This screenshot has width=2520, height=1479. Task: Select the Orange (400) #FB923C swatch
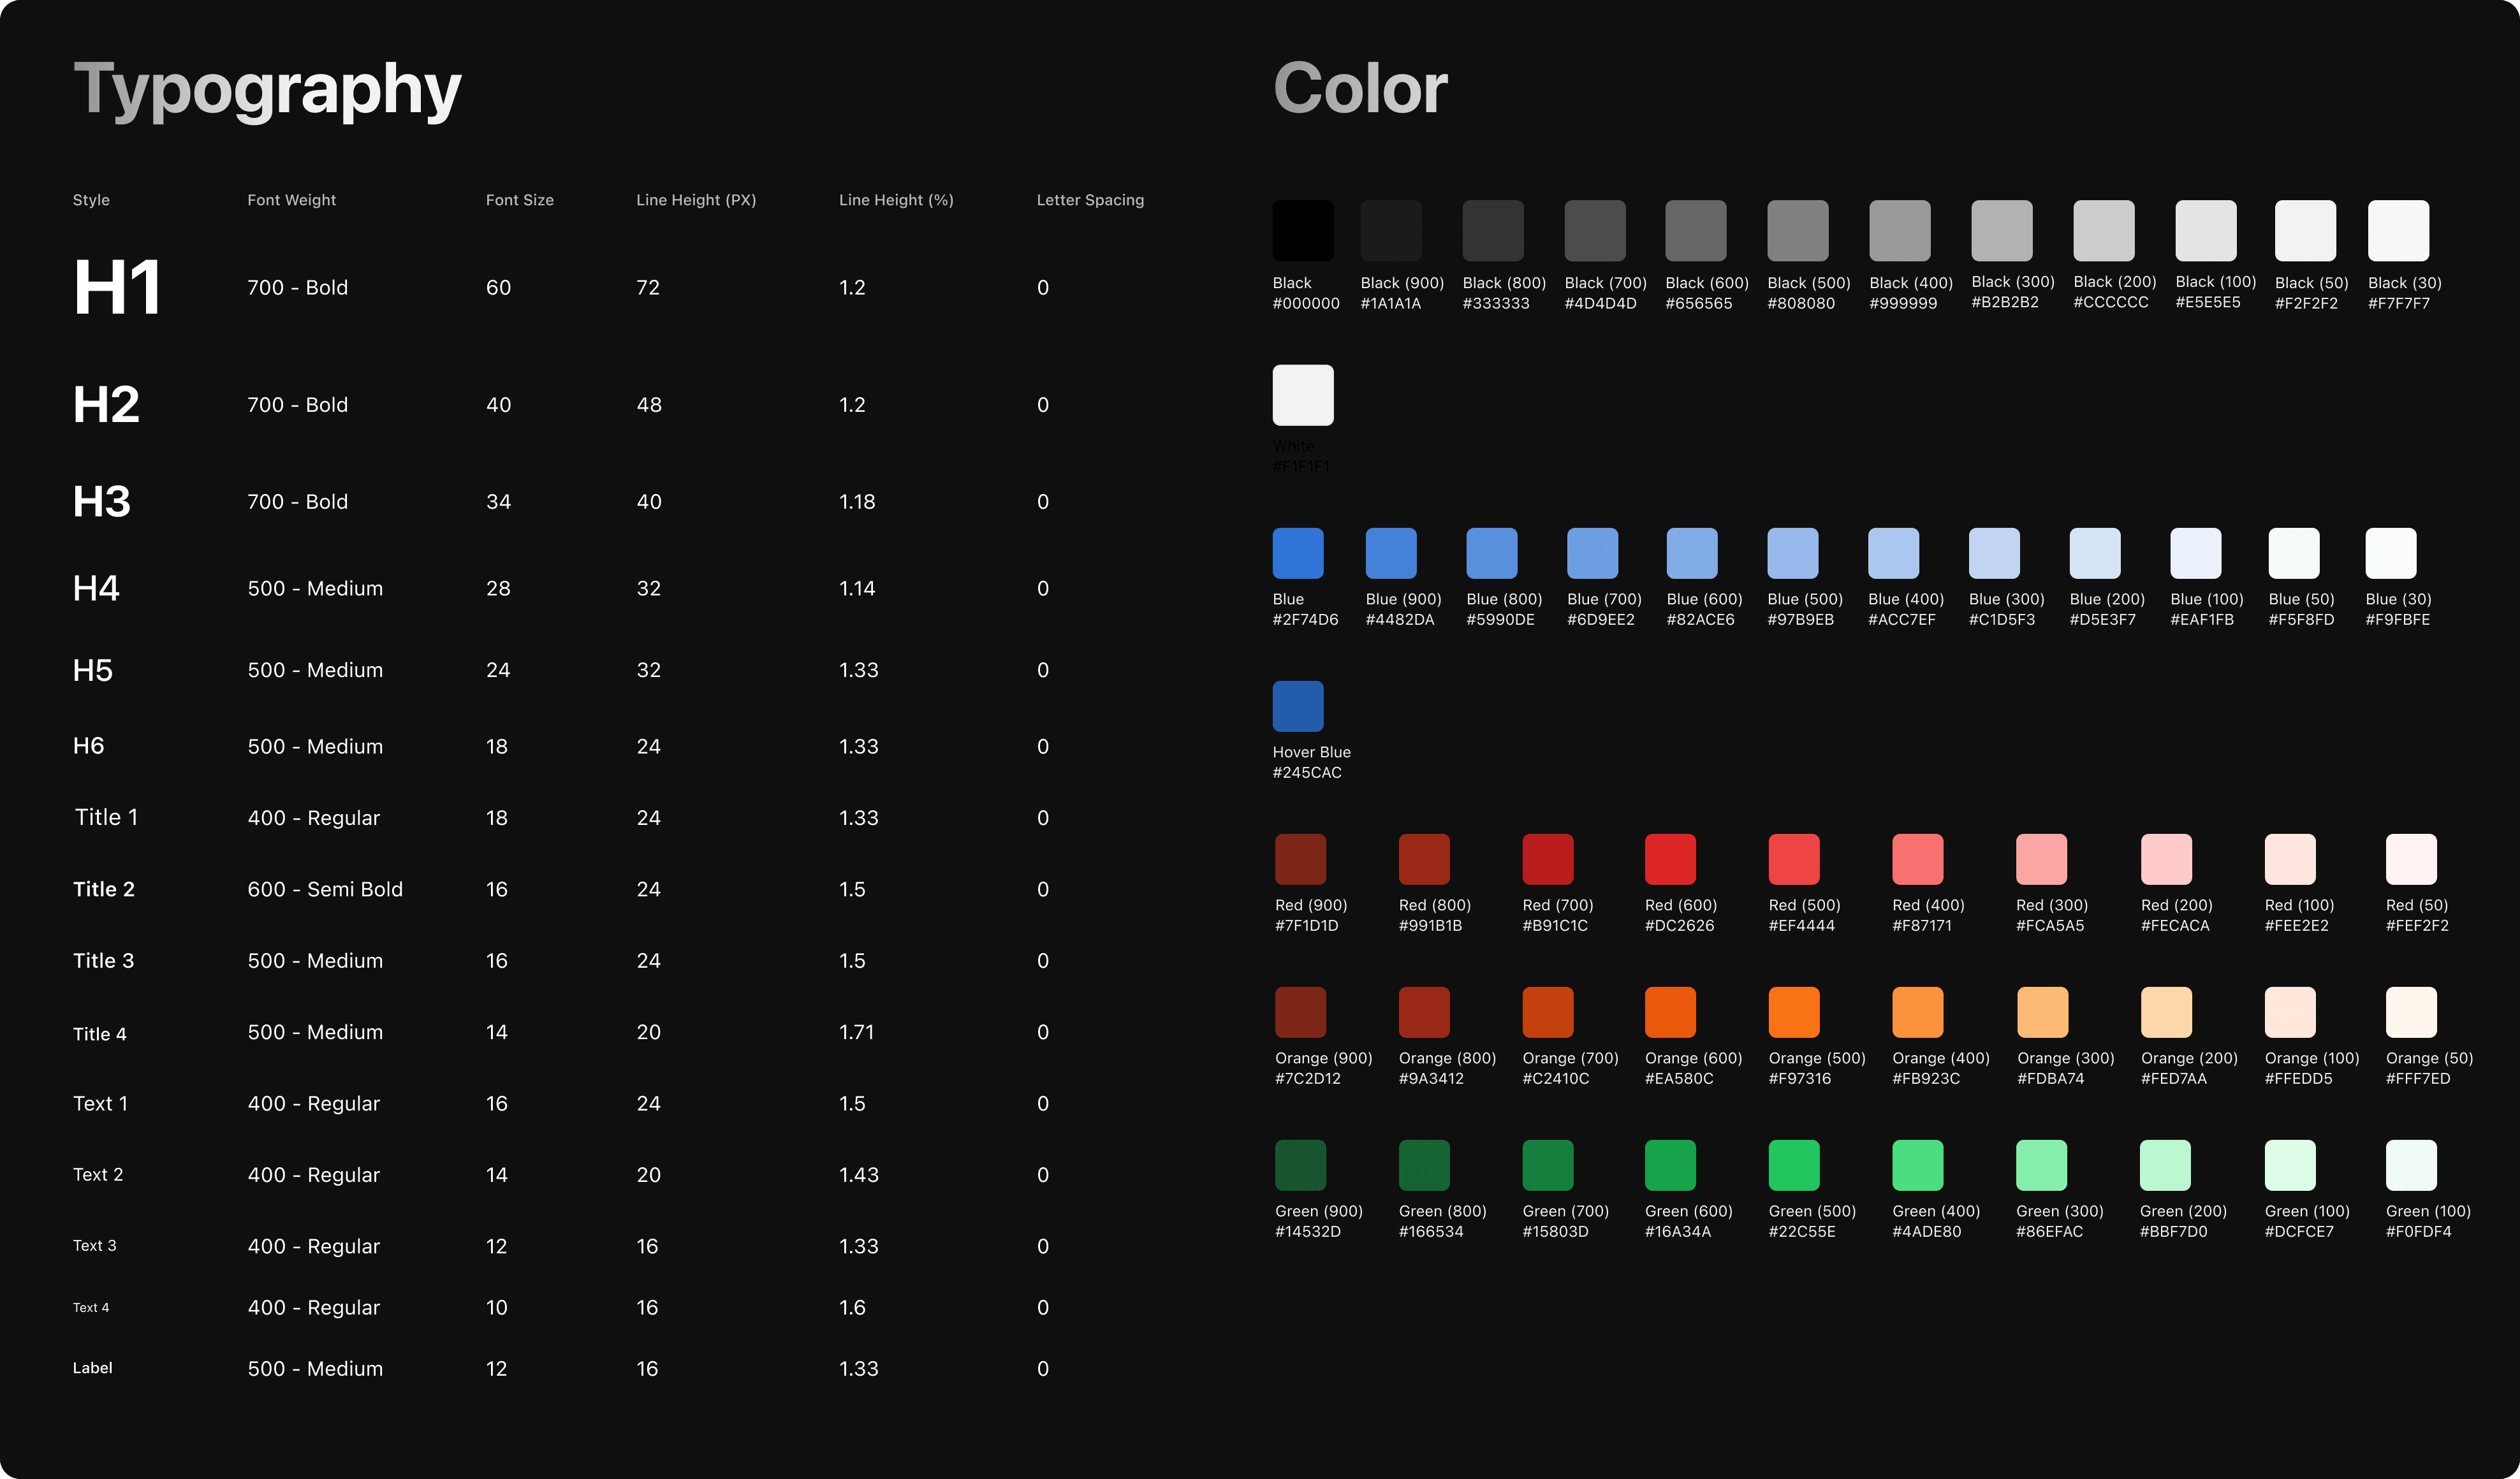[1918, 1012]
